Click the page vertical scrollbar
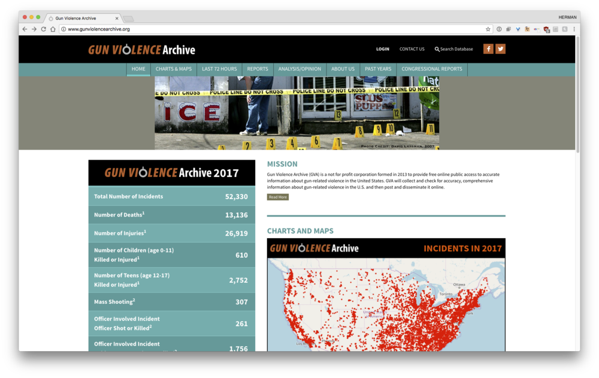 577,95
